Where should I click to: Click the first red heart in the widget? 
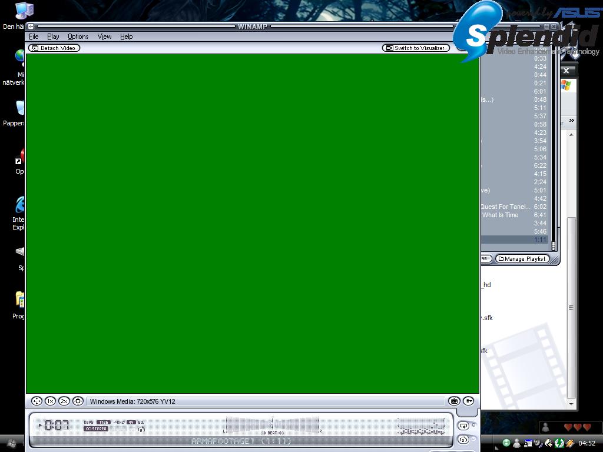(x=568, y=427)
